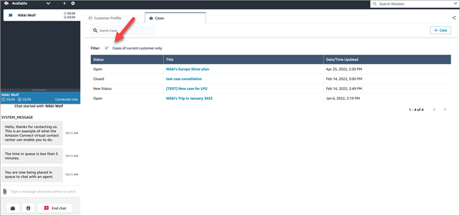Screen dimensions: 460x216
Task: Click the settings gear icon in header
Action: tap(73, 4)
